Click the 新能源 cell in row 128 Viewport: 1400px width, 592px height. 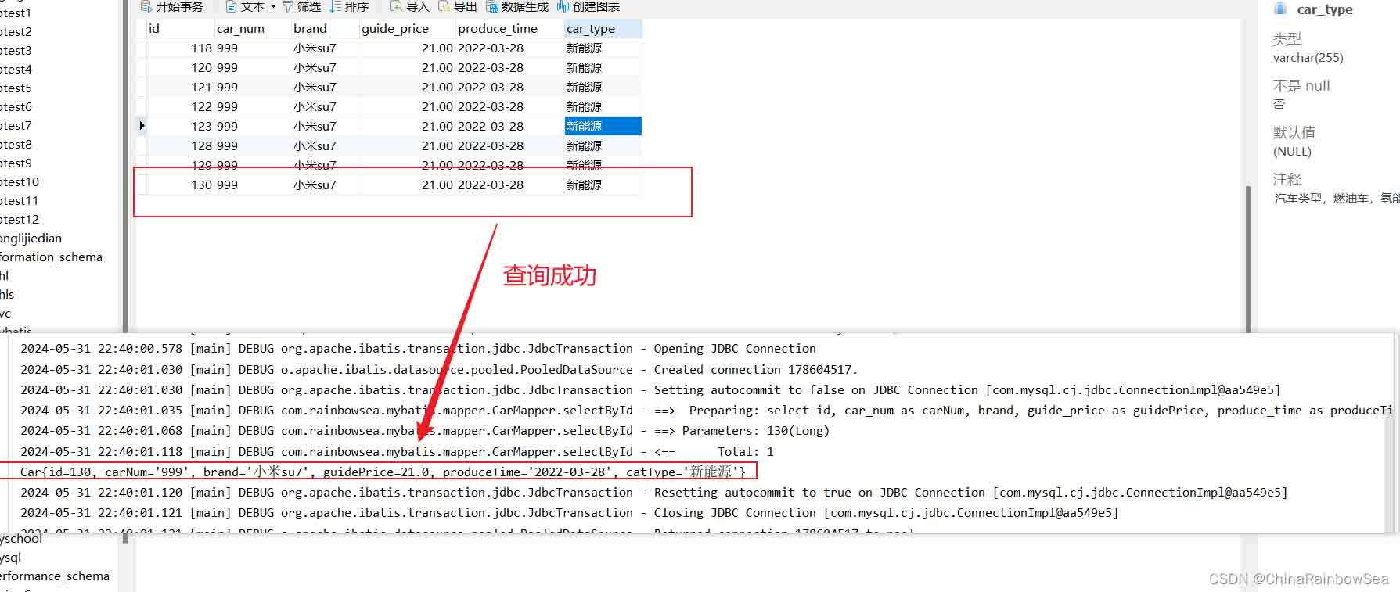603,146
